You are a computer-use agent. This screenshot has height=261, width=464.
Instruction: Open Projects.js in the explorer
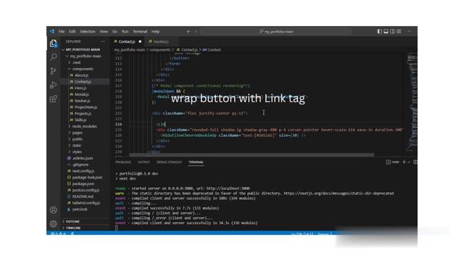click(x=83, y=114)
